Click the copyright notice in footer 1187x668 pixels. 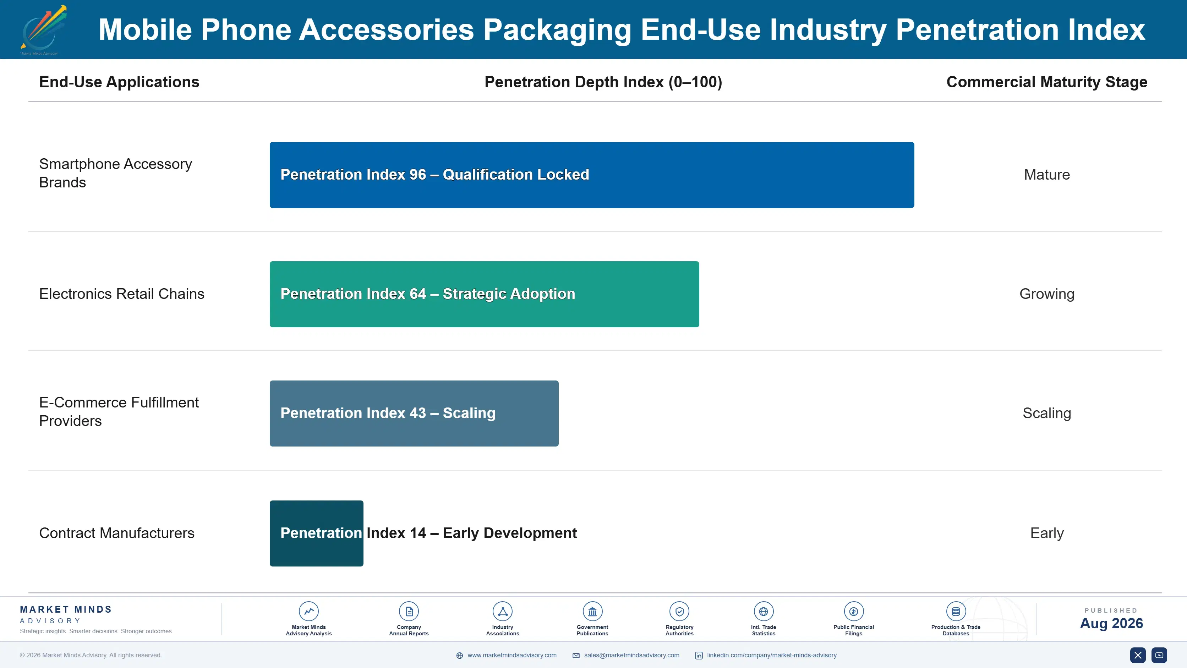click(x=91, y=655)
